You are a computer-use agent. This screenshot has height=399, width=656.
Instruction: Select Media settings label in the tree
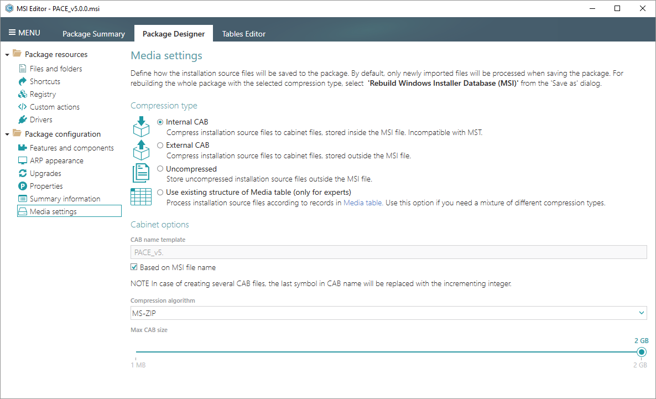tap(53, 211)
